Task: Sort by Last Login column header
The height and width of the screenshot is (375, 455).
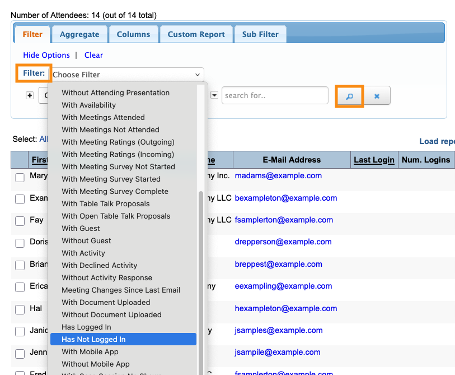Action: [x=374, y=160]
